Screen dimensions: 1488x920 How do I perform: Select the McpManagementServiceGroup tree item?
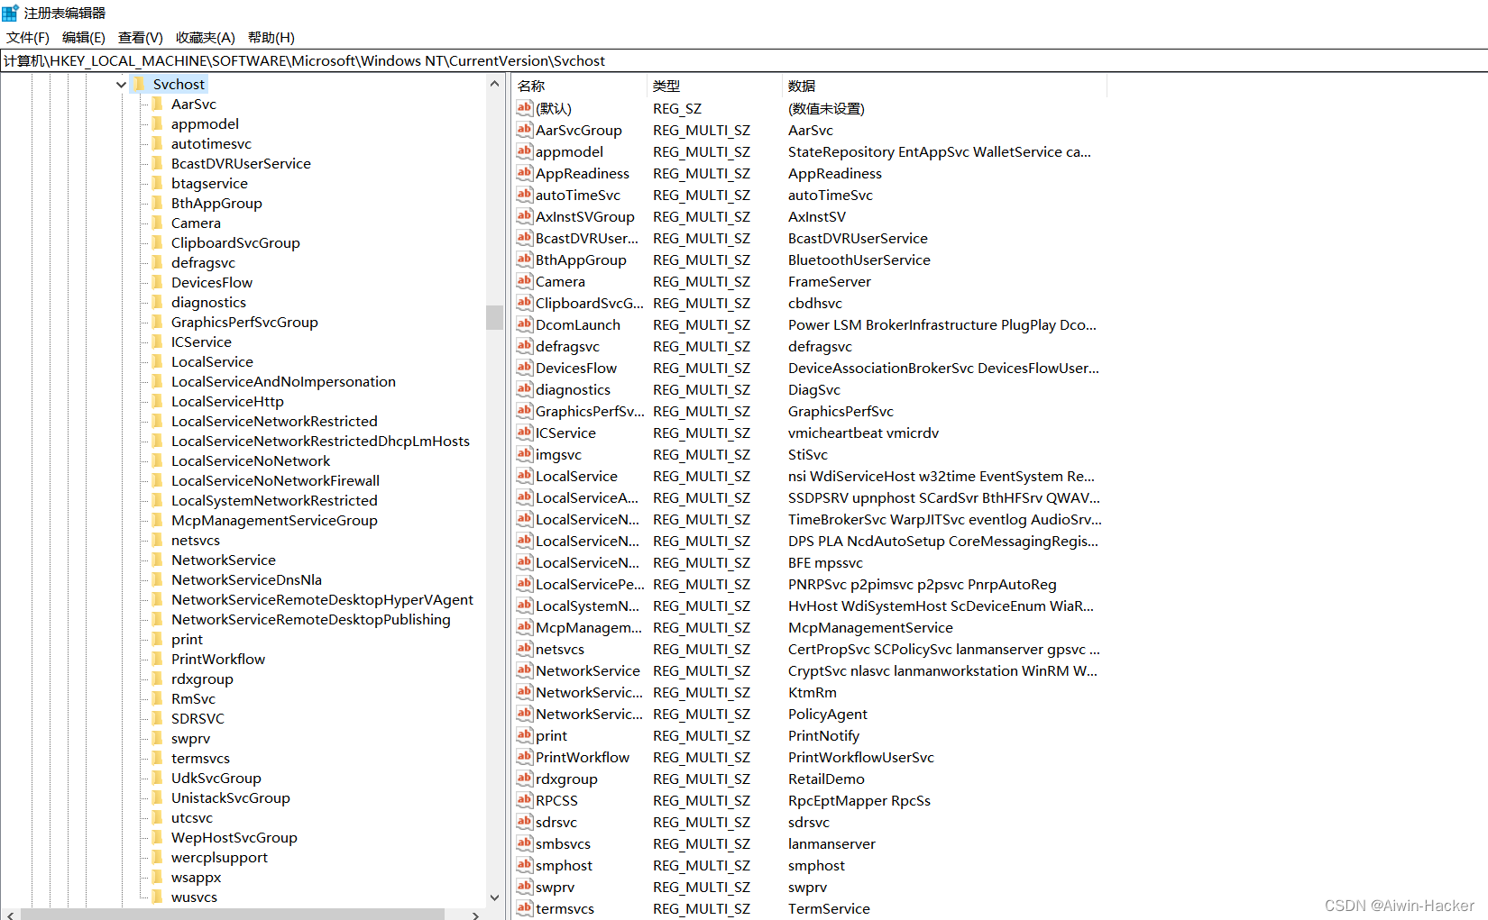tap(274, 520)
